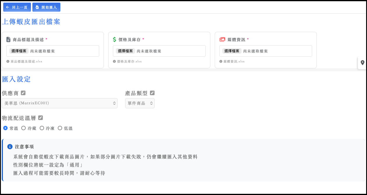
Task: Click the map pin icon on right edge
Action: click(362, 63)
